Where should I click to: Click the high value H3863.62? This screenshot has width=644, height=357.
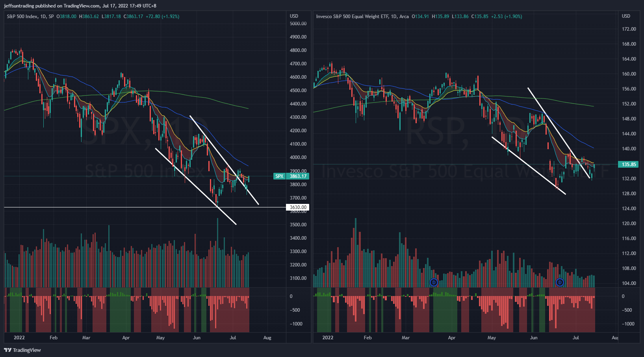coord(89,17)
